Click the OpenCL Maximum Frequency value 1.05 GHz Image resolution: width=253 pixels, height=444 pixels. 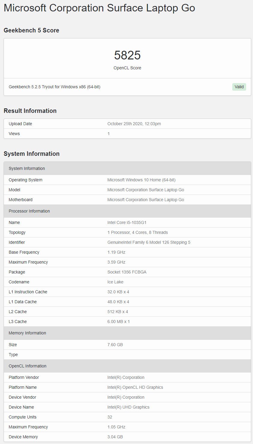click(x=116, y=427)
